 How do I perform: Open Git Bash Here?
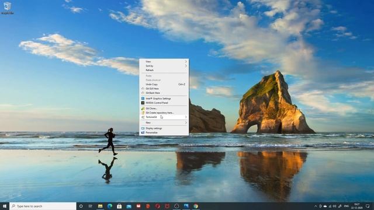point(164,93)
